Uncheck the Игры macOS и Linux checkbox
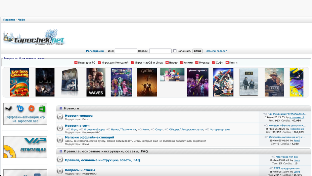Viewport: 312px width, 176px height. coord(133,62)
